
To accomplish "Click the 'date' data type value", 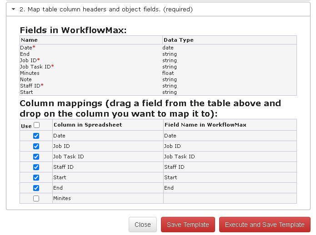I will (x=168, y=48).
